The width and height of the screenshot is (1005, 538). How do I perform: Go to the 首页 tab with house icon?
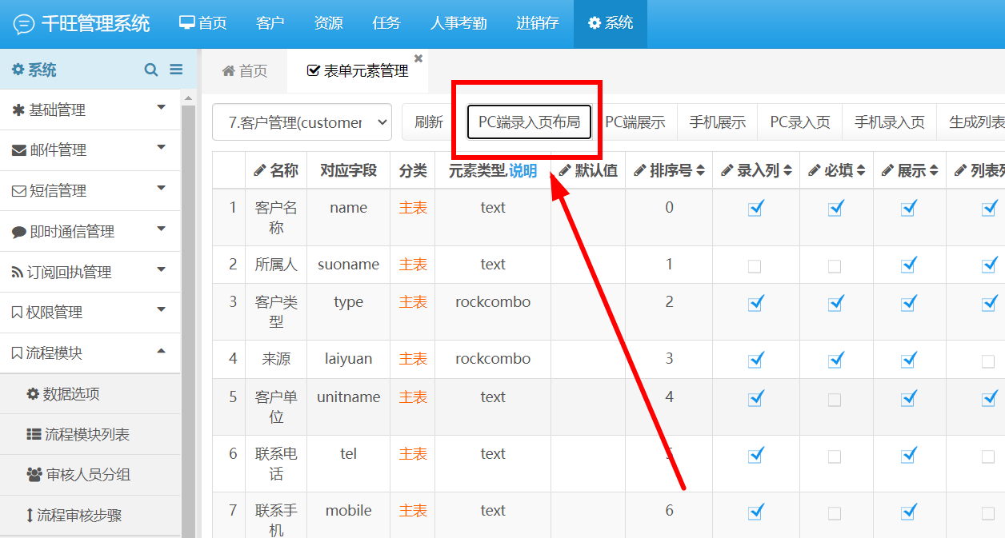(245, 71)
